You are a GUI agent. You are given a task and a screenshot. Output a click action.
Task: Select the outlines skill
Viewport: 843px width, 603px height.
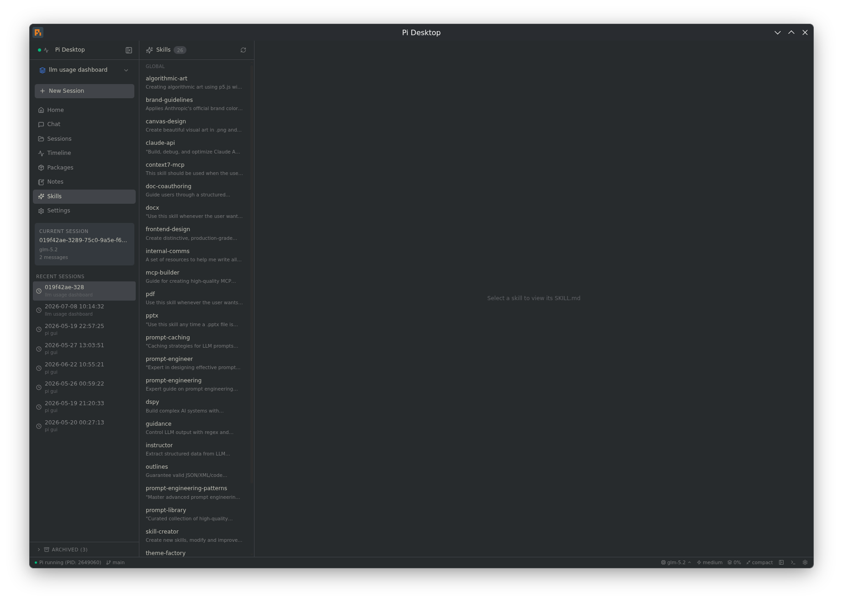pyautogui.click(x=195, y=471)
